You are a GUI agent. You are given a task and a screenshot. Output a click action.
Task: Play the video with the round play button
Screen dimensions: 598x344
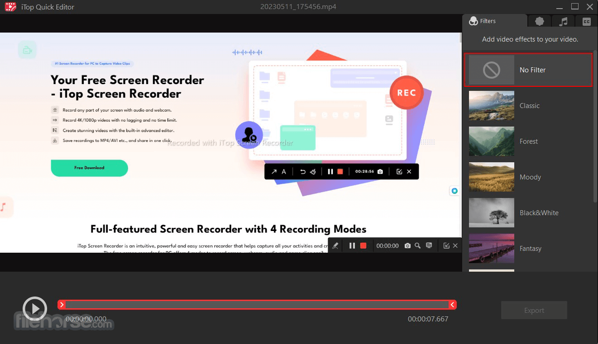coord(35,309)
